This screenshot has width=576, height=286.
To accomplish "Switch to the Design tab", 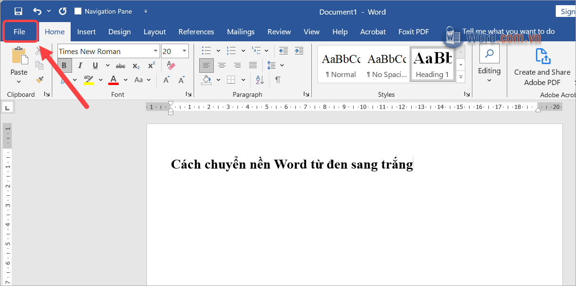I will pos(120,32).
